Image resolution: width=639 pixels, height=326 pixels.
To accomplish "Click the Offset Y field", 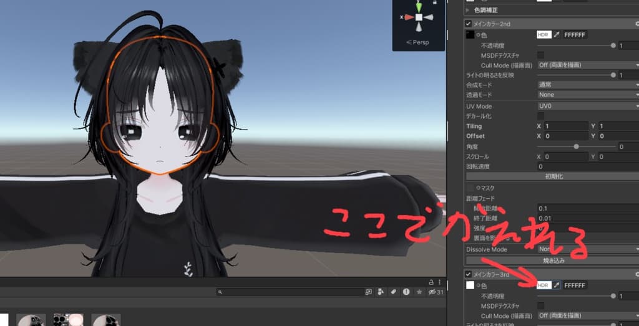I will [618, 136].
